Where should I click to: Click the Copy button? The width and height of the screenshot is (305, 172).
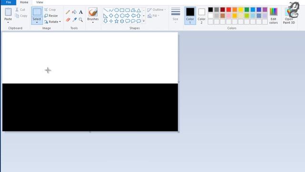coord(21,16)
